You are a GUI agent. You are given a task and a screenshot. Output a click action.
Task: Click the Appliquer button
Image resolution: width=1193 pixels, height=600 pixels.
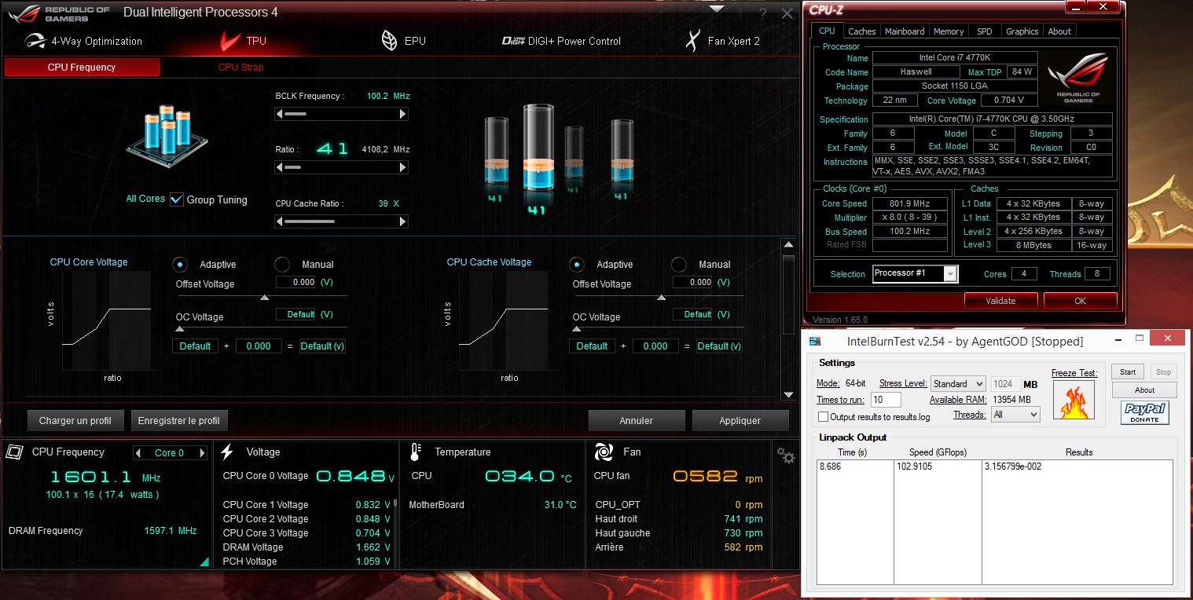(x=740, y=421)
